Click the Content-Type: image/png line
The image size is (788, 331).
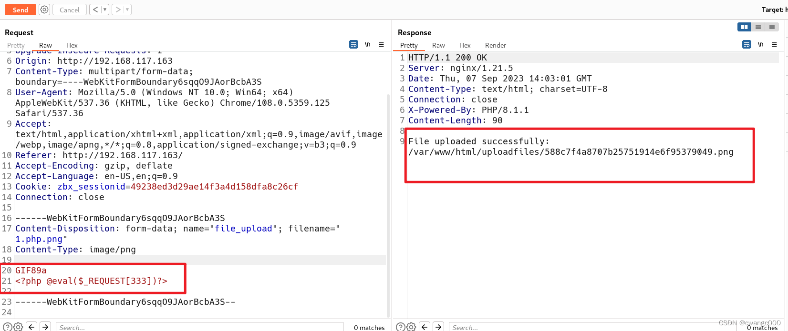(x=75, y=250)
